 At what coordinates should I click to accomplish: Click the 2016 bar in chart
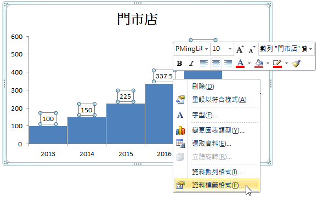pos(160,114)
